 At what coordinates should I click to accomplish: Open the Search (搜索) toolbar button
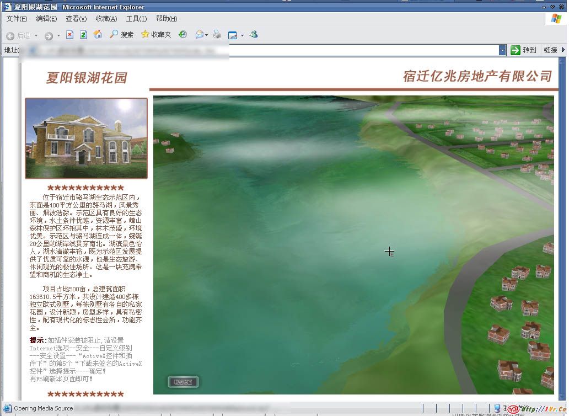[121, 35]
